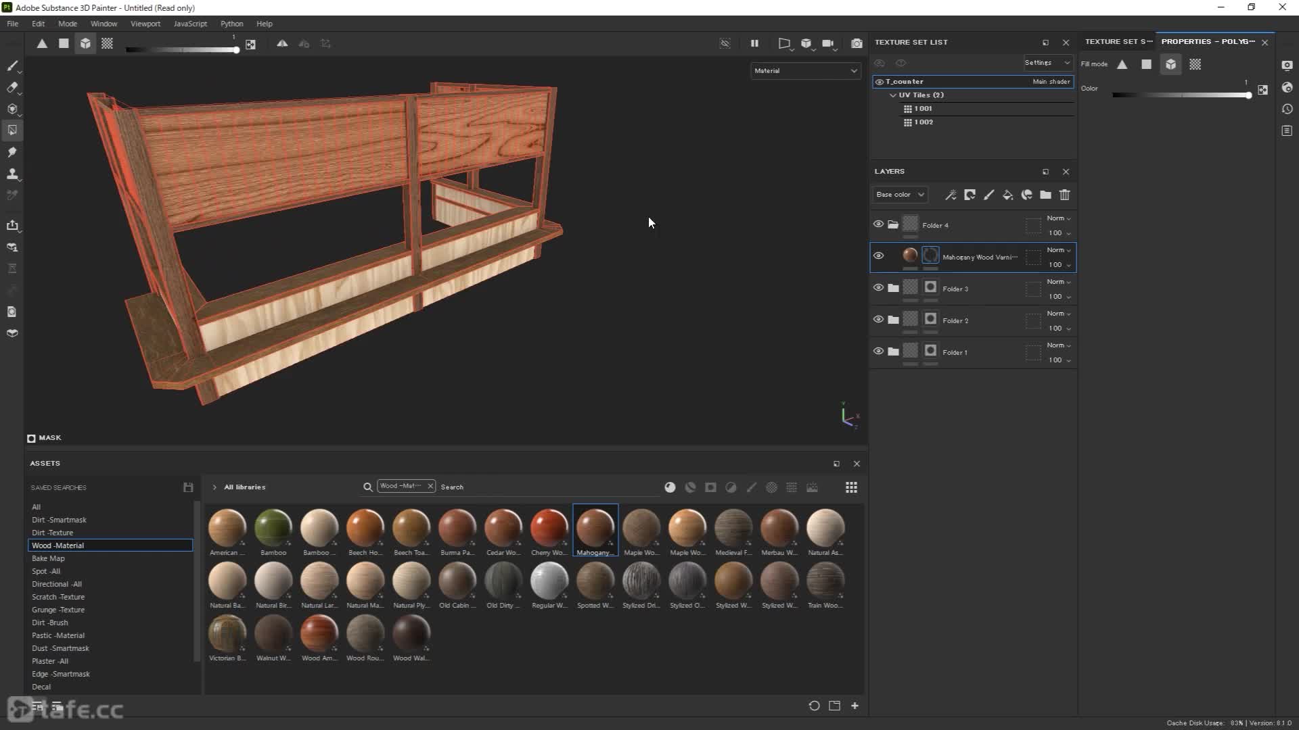1299x730 pixels.
Task: Open the Base color channel dropdown
Action: click(899, 195)
